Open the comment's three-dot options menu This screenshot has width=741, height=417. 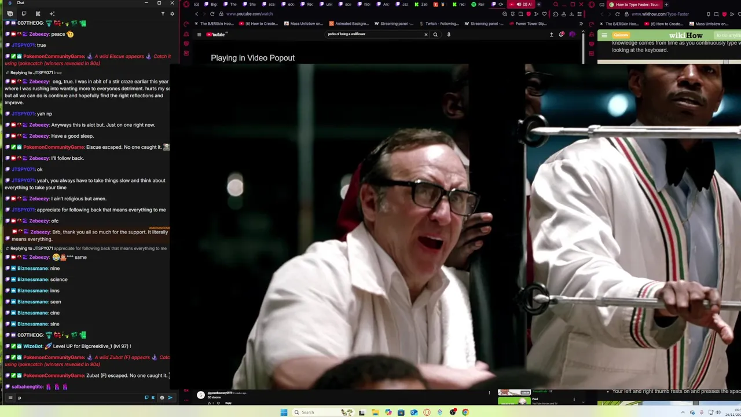(x=489, y=393)
